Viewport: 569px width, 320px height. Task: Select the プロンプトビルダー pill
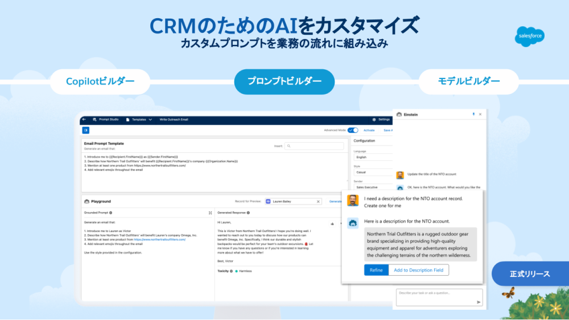click(x=284, y=81)
